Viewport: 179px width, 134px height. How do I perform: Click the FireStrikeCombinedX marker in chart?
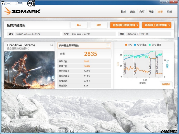tap(157, 65)
